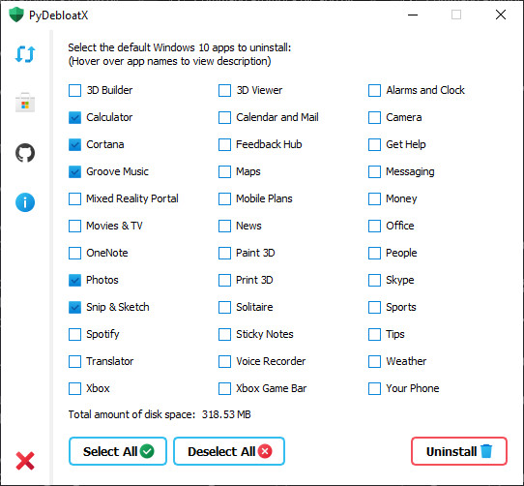Check the Spotify checkbox
The height and width of the screenshot is (486, 524).
coord(74,334)
